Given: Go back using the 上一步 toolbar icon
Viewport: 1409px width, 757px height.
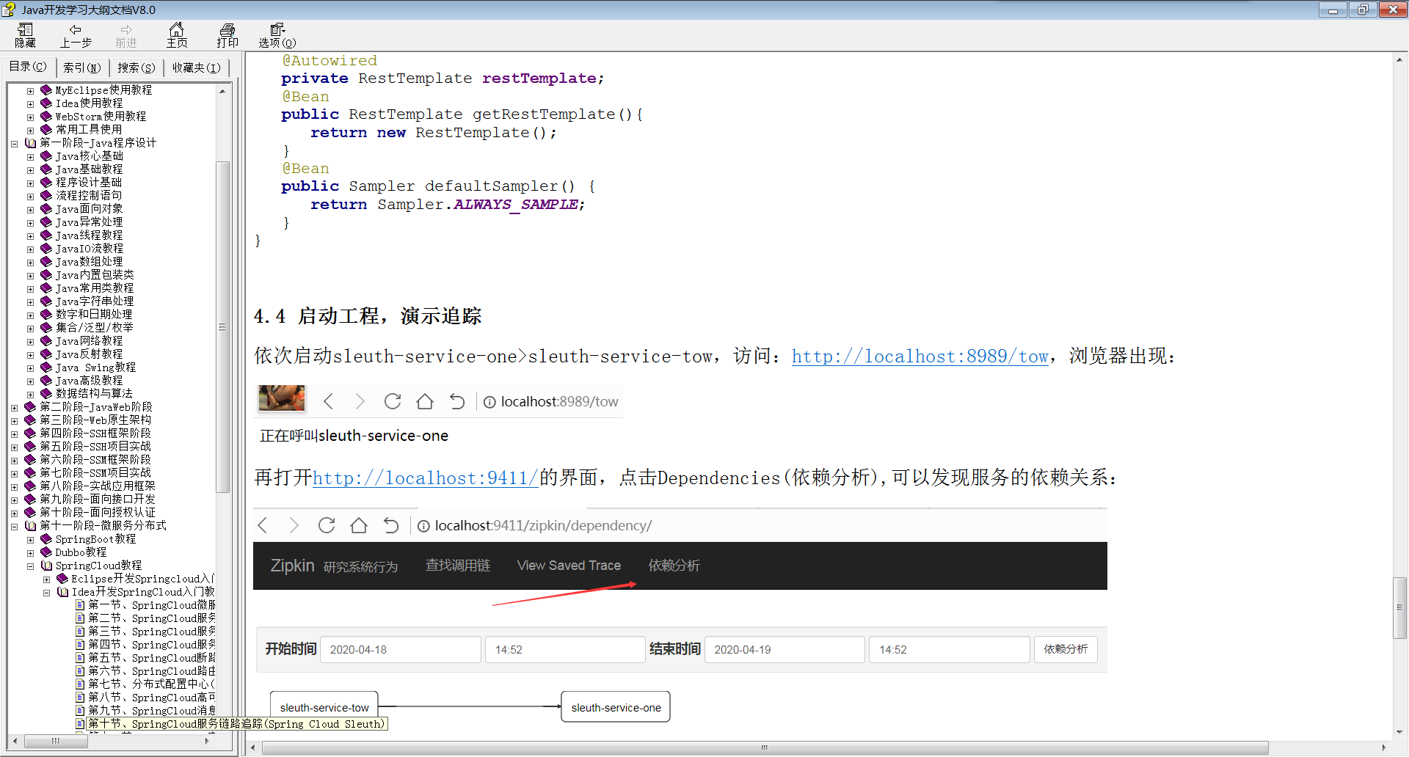Looking at the screenshot, I should point(76,34).
